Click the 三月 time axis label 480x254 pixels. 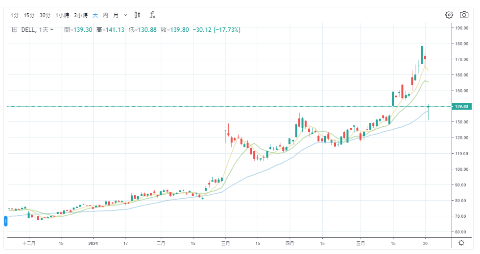coord(226,243)
